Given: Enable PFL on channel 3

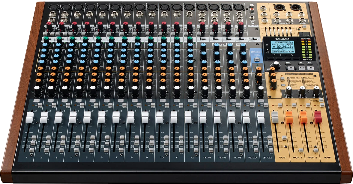Looking at the screenshot, I should click(x=62, y=150).
